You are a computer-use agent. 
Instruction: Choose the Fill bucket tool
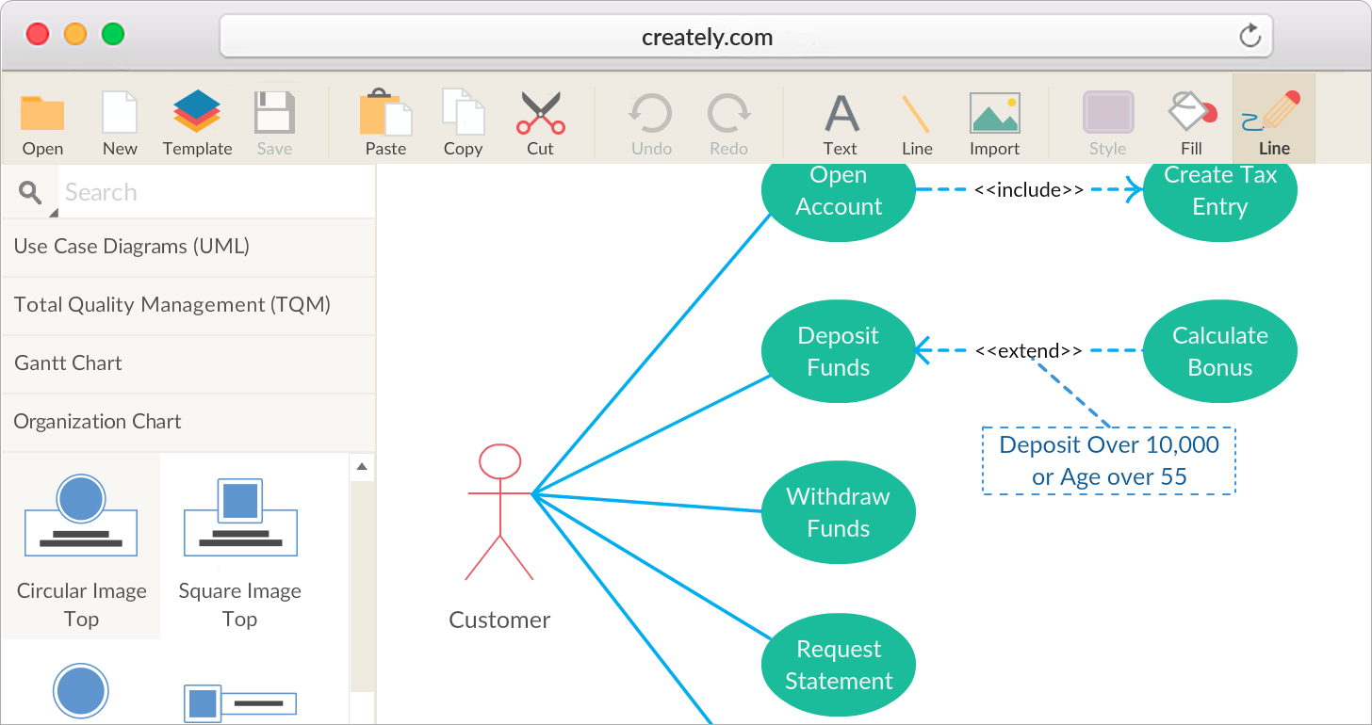[x=1191, y=114]
